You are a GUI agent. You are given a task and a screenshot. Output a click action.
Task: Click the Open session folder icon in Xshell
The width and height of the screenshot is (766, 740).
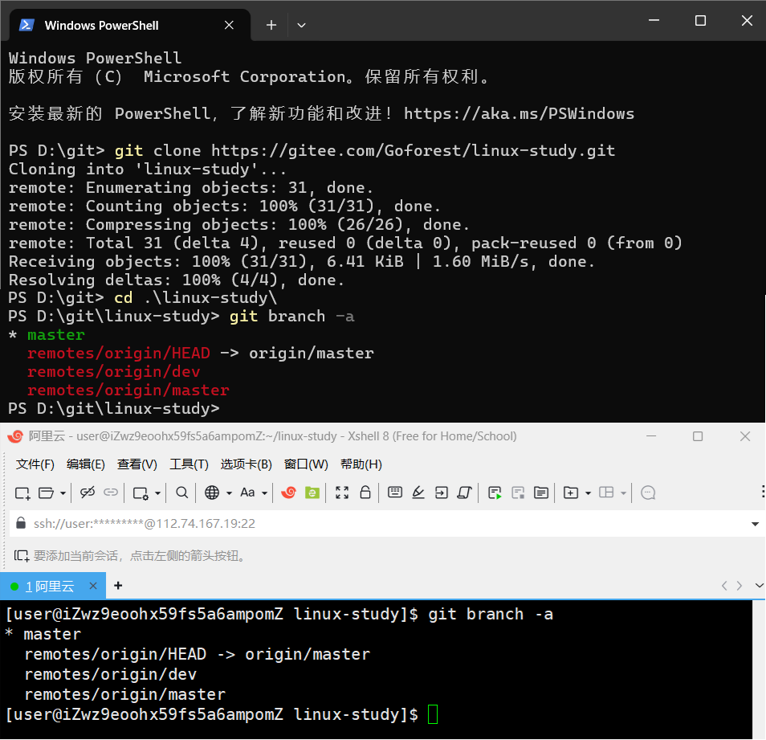(x=46, y=493)
